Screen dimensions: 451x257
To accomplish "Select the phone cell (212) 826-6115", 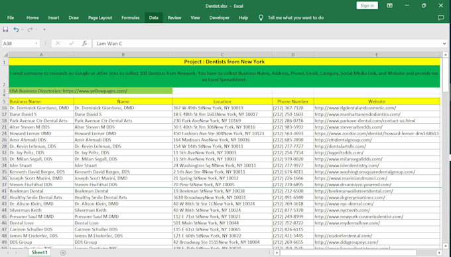I will [292, 229].
